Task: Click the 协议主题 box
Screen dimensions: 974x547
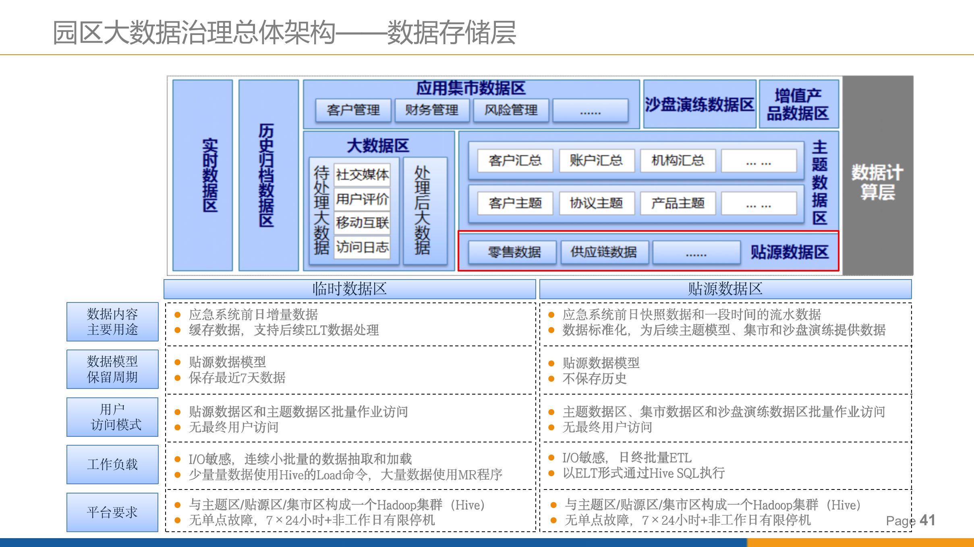Action: click(x=597, y=203)
